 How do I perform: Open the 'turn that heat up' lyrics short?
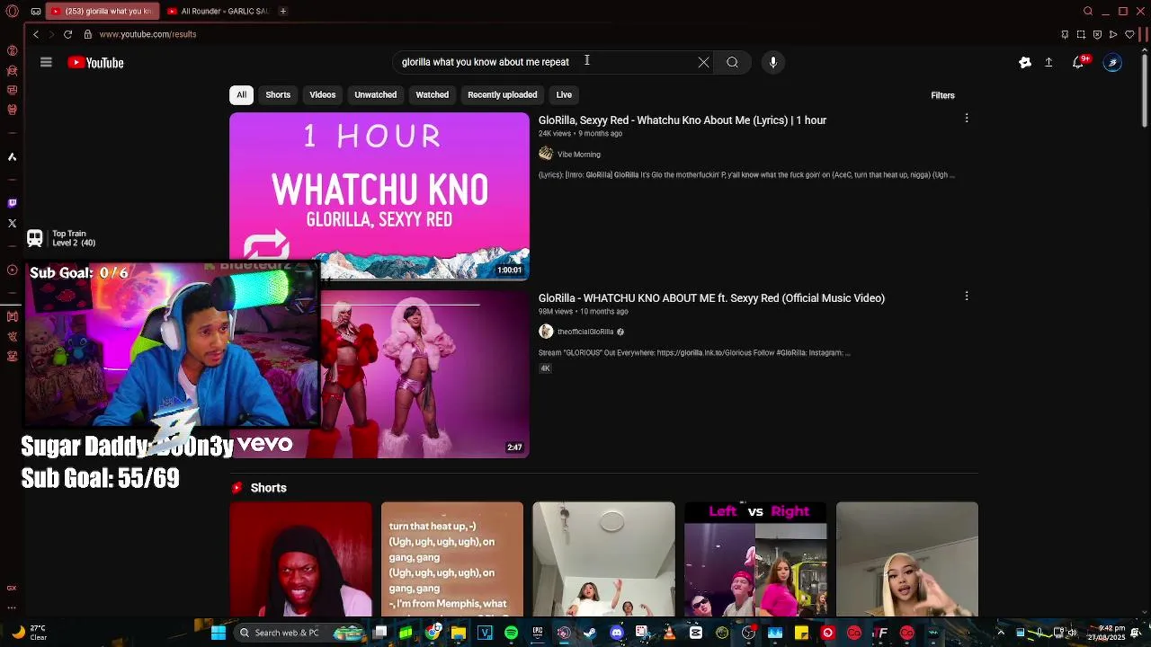452,559
